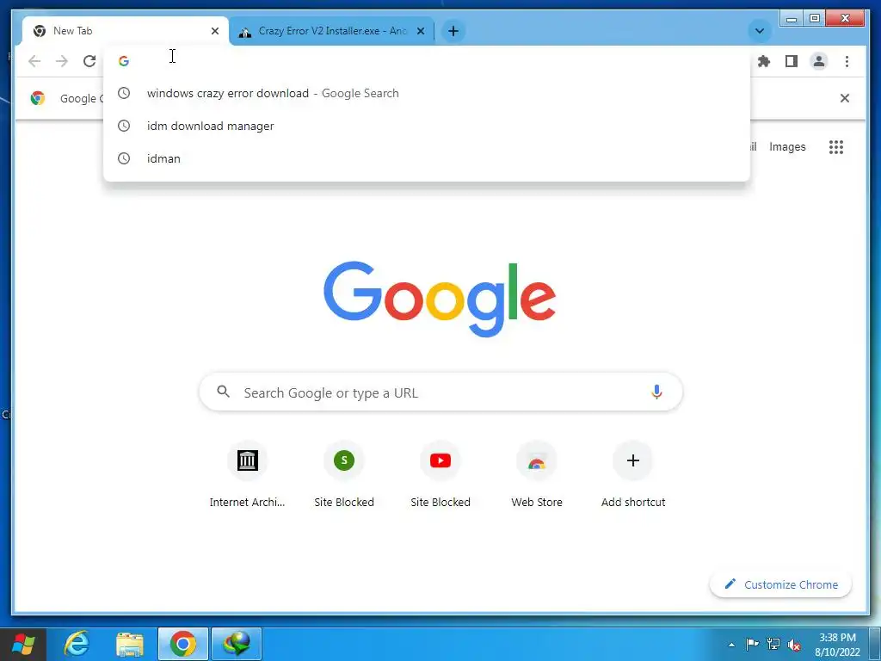The height and width of the screenshot is (661, 881).
Task: Switch to the New Tab tab
Action: coord(126,31)
